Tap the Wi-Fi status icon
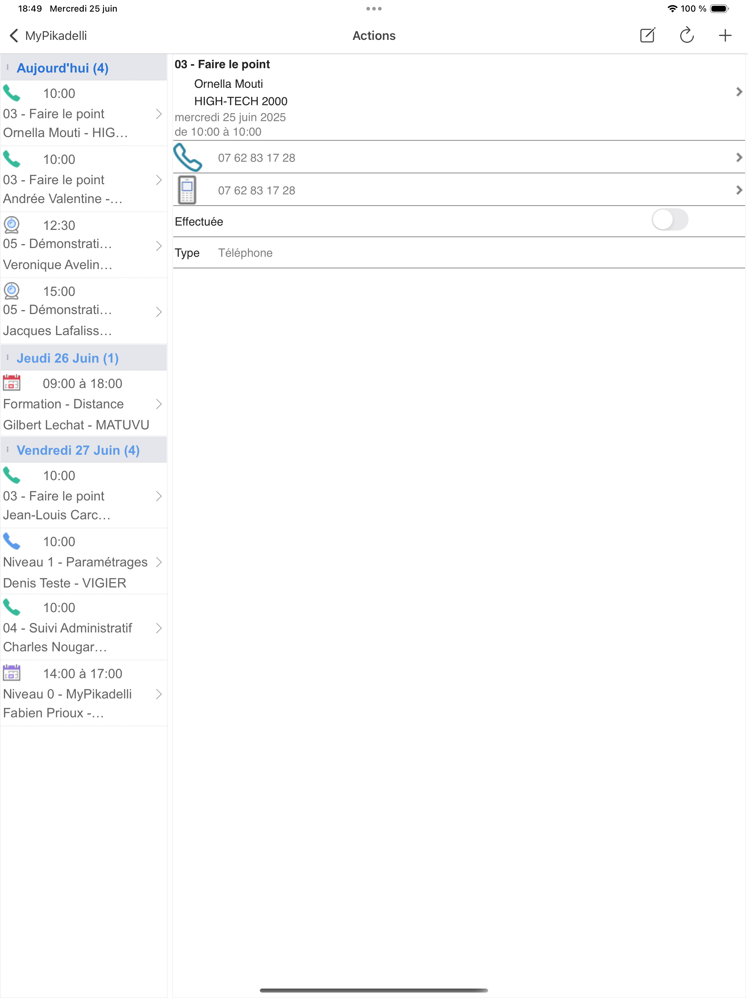This screenshot has width=748, height=998. [672, 9]
